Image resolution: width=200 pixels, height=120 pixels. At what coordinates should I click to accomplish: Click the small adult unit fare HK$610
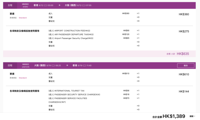pos(126,73)
